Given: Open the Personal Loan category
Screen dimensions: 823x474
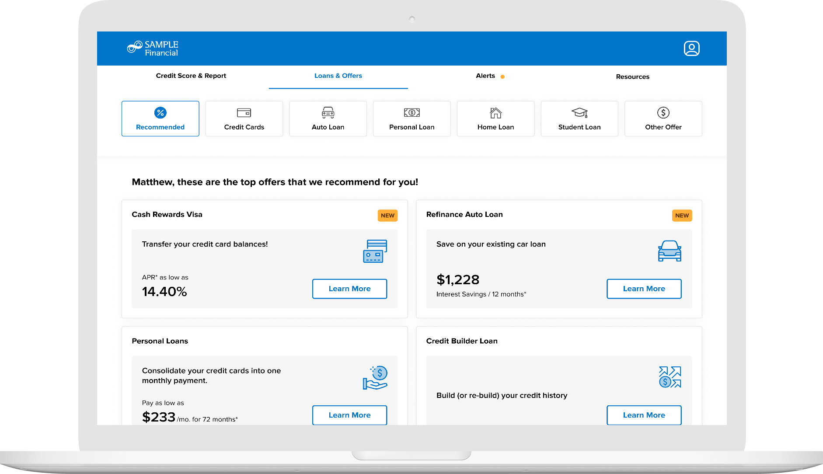Looking at the screenshot, I should pyautogui.click(x=411, y=119).
